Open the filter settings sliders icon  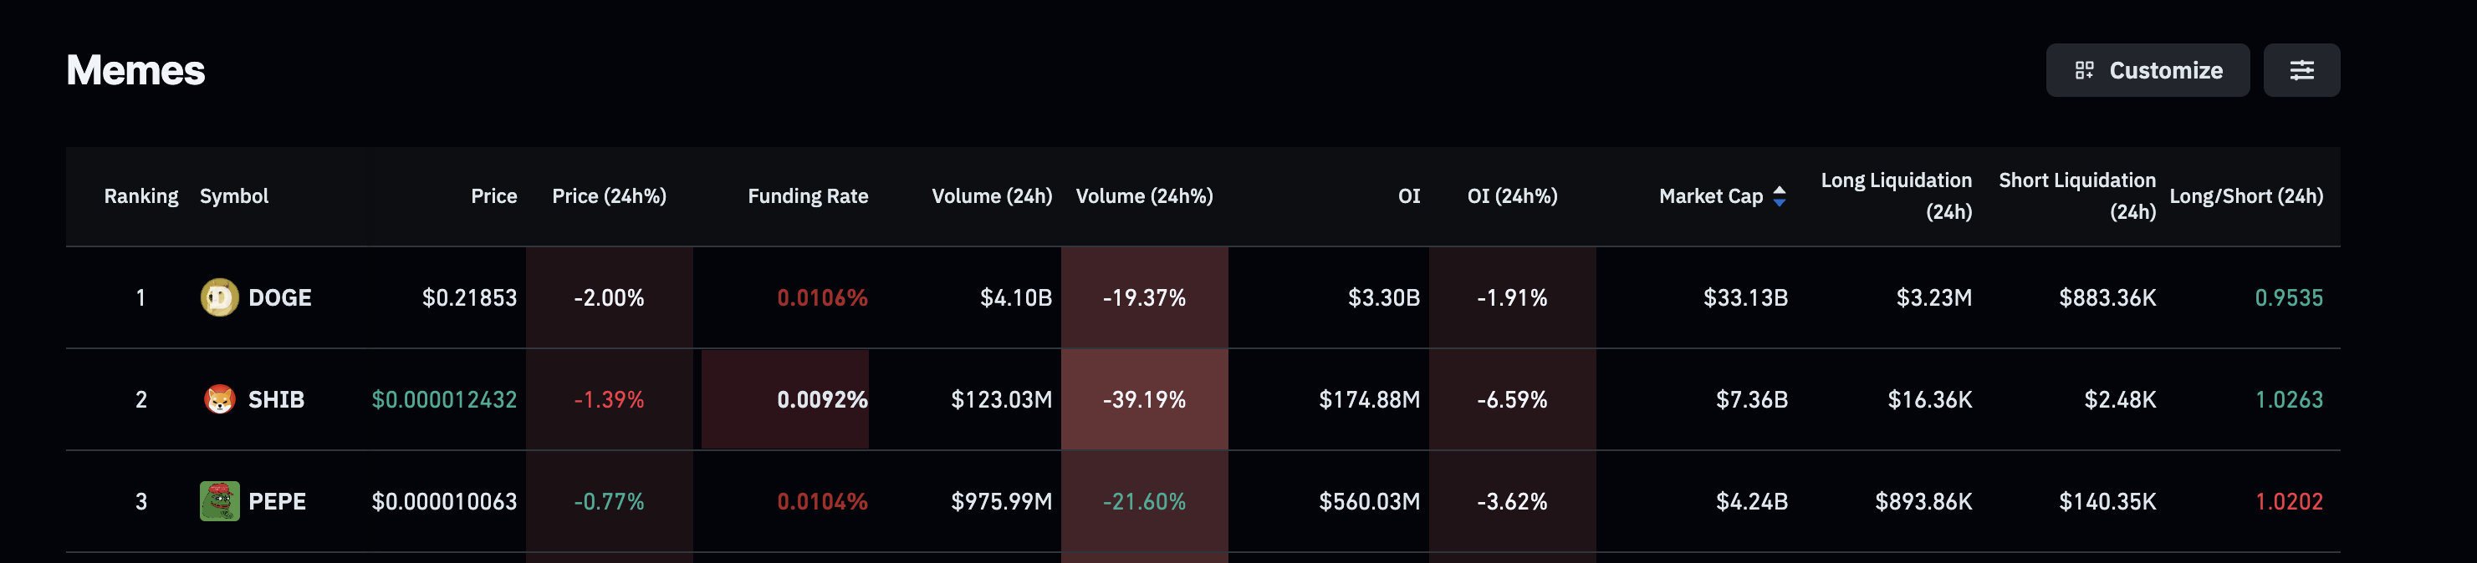tap(2301, 70)
